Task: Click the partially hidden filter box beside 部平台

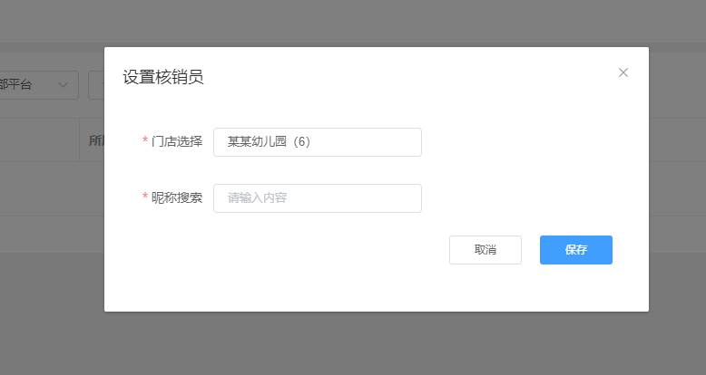Action: (96, 85)
